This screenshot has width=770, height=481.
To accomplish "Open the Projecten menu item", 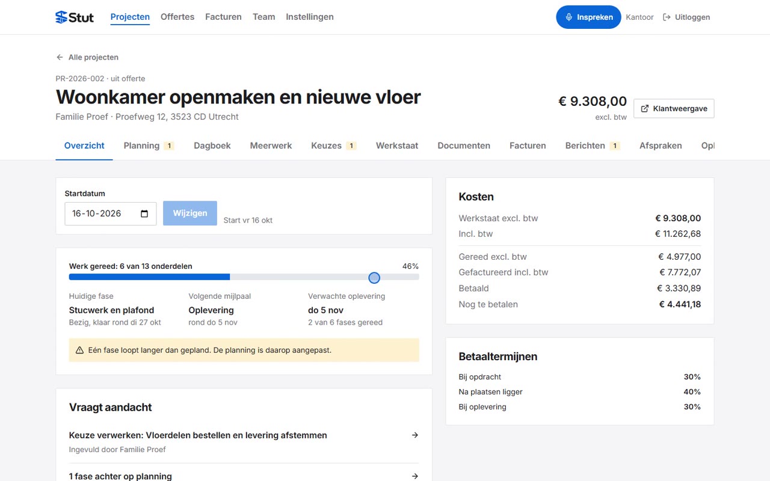I will point(130,17).
